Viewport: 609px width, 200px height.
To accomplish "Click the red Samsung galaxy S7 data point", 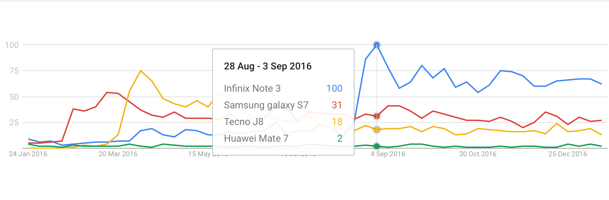I will [377, 116].
